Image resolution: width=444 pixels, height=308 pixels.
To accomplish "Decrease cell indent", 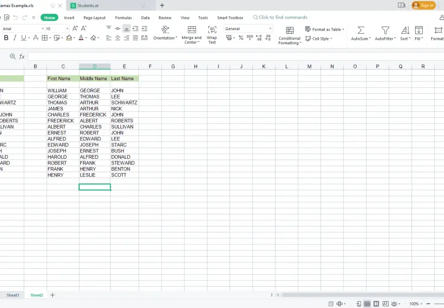I will [135, 28].
